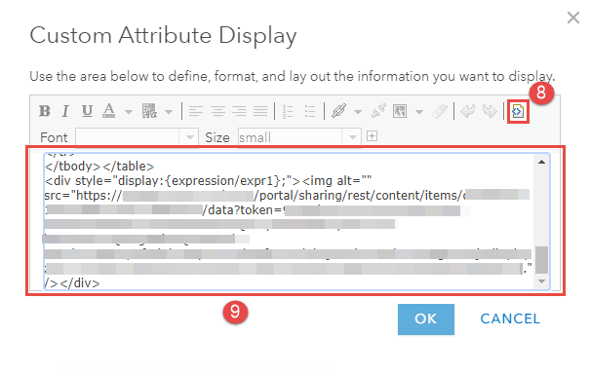Toggle italic formatting

[x=65, y=111]
